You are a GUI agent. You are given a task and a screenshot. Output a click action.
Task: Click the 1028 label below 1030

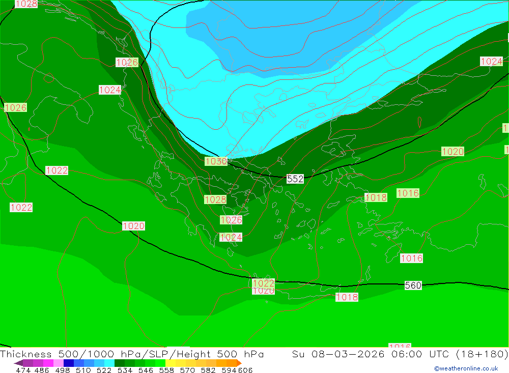[x=215, y=199]
